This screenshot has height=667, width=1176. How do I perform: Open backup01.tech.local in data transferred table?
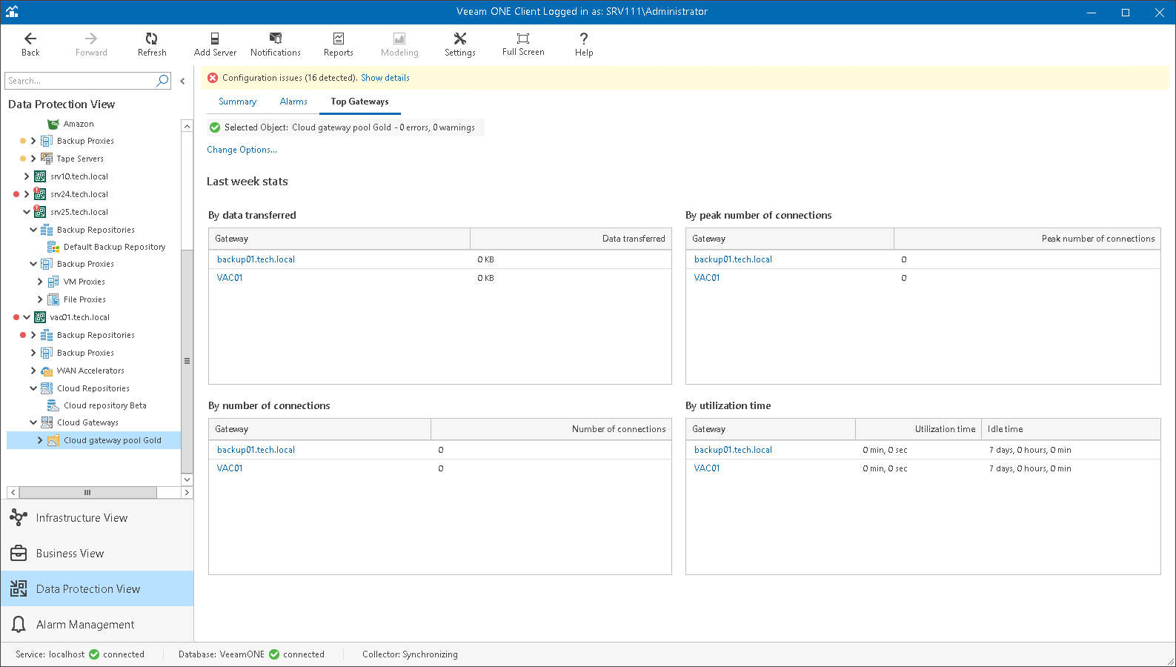coord(256,259)
